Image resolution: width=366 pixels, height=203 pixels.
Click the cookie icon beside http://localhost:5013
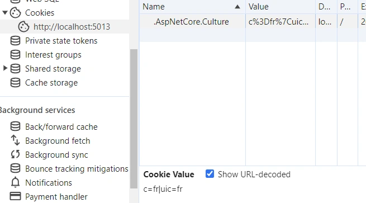tap(24, 27)
